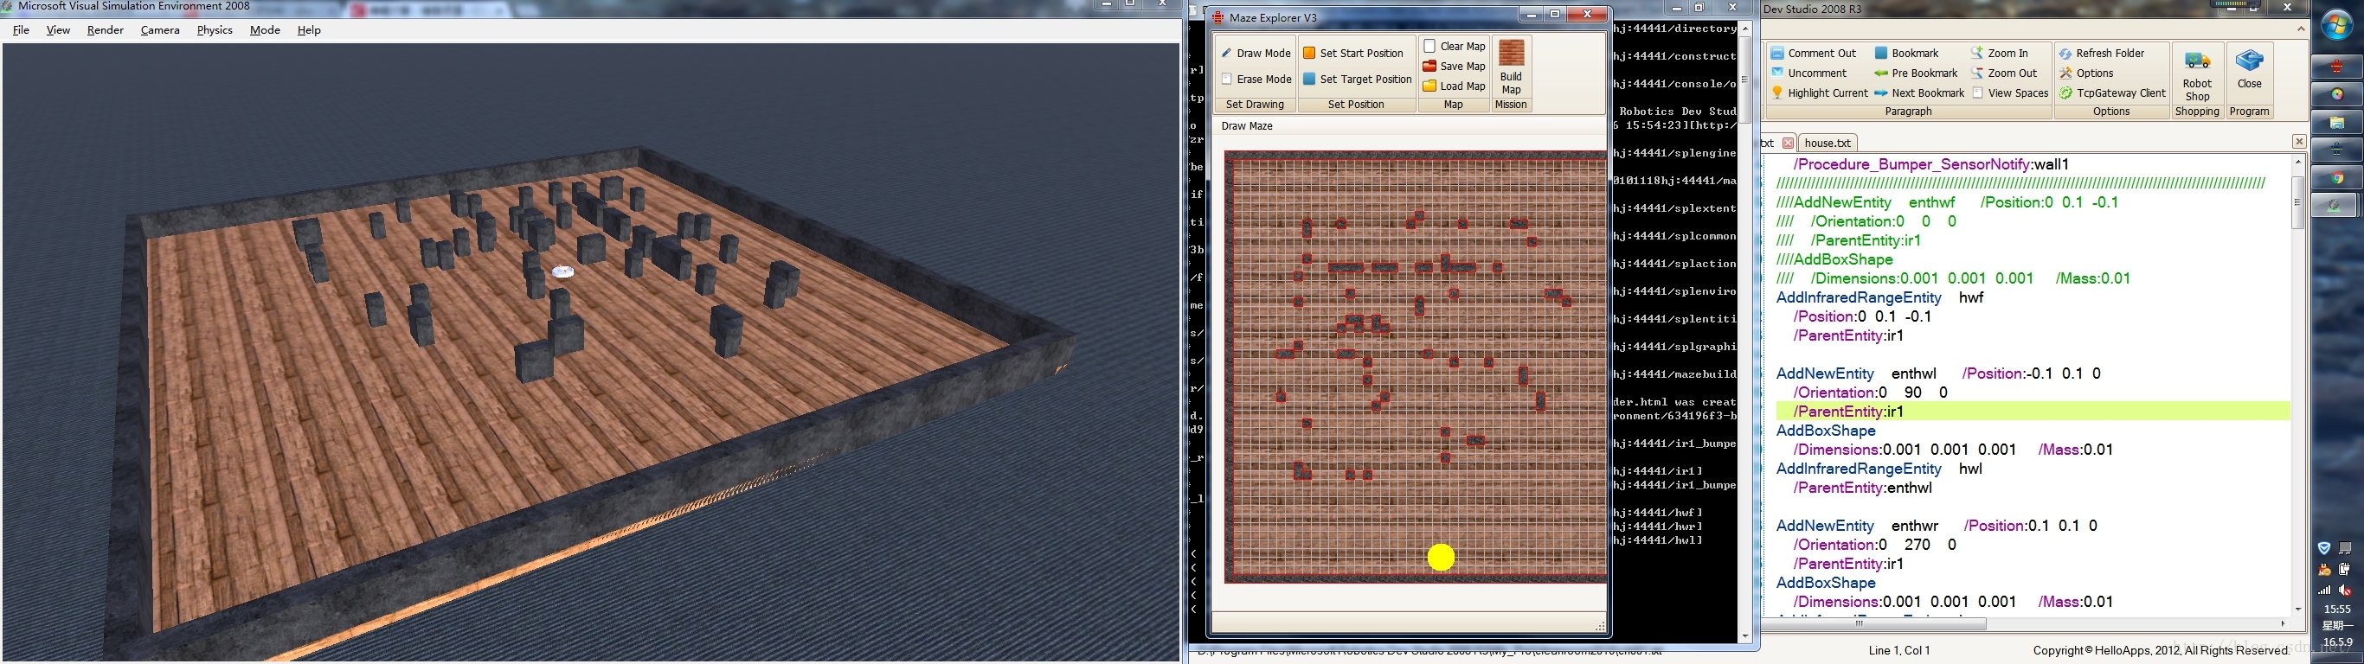2364x664 pixels.
Task: Jump to Next Bookmark
Action: tap(1919, 93)
